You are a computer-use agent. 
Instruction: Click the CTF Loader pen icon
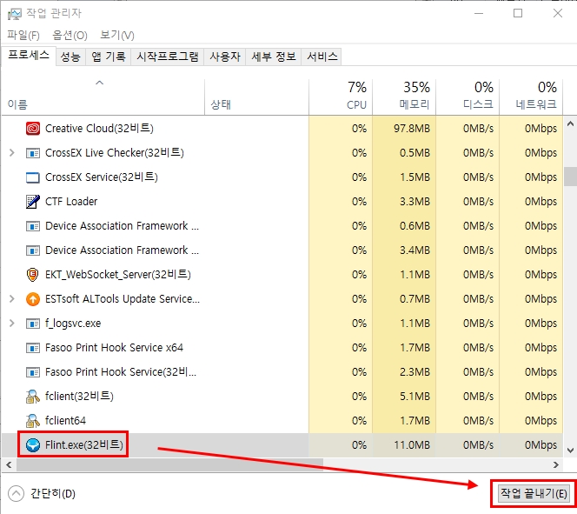point(33,202)
